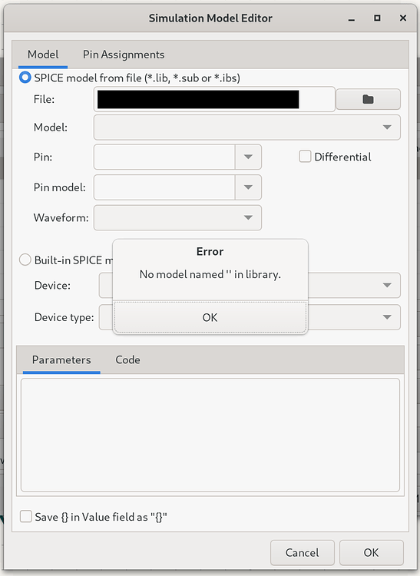Screen dimensions: 420x576
Task: Open the Waveform dropdown
Action: pyautogui.click(x=177, y=218)
